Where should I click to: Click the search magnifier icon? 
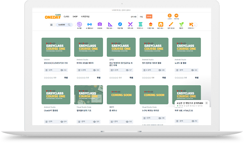pos(69,25)
